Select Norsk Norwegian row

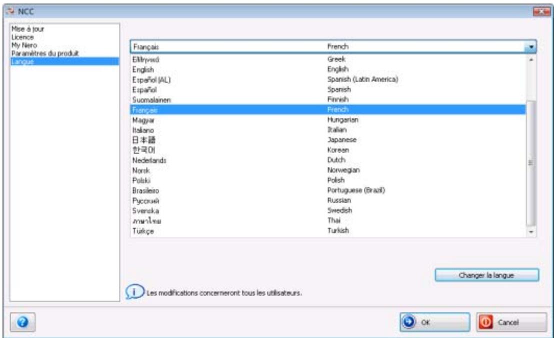328,170
